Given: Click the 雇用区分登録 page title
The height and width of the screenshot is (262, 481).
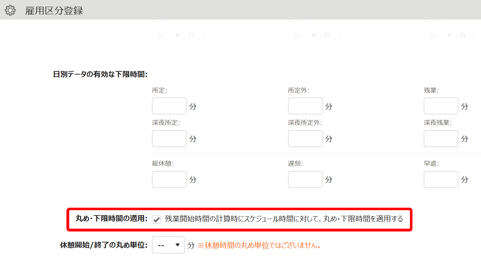Looking at the screenshot, I should (x=54, y=11).
